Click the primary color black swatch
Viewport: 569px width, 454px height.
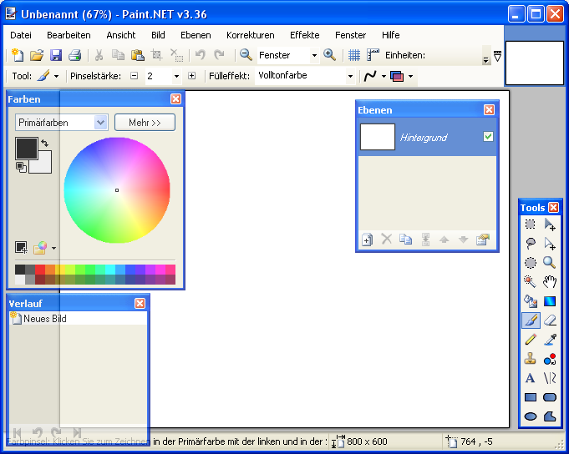click(x=27, y=149)
